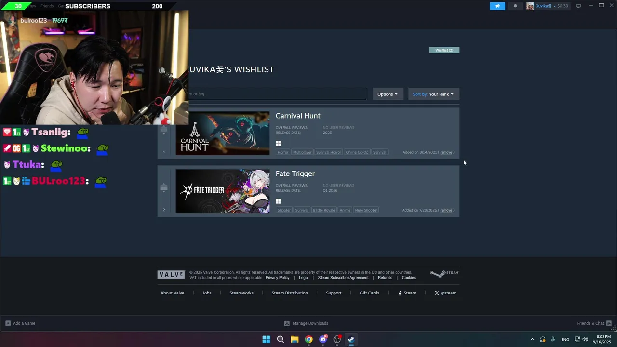Open the Options dropdown
This screenshot has width=617, height=347.
pyautogui.click(x=388, y=94)
